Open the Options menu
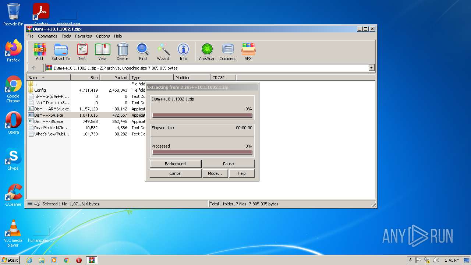The width and height of the screenshot is (471, 265). pyautogui.click(x=103, y=36)
